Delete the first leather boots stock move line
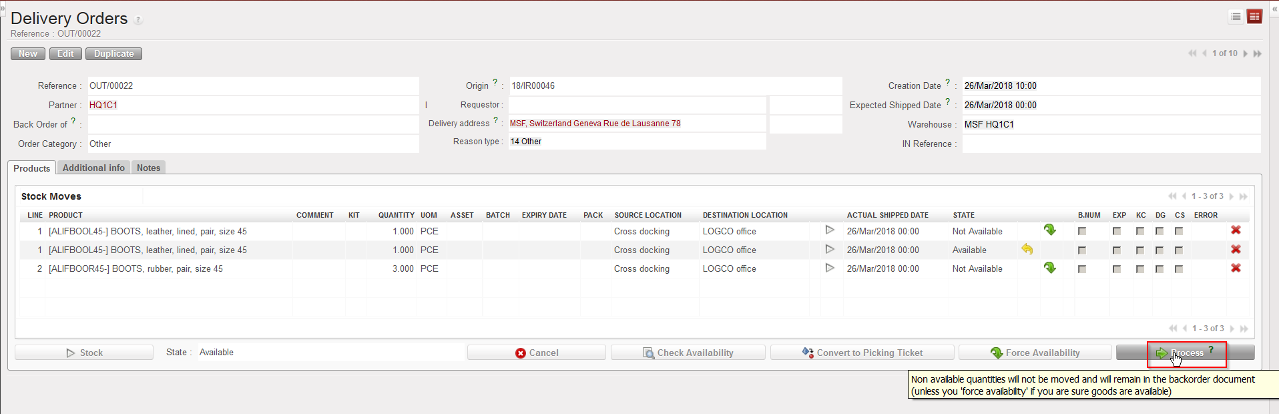The image size is (1279, 414). coord(1236,230)
